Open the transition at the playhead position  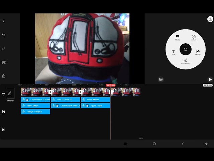pos(111,92)
